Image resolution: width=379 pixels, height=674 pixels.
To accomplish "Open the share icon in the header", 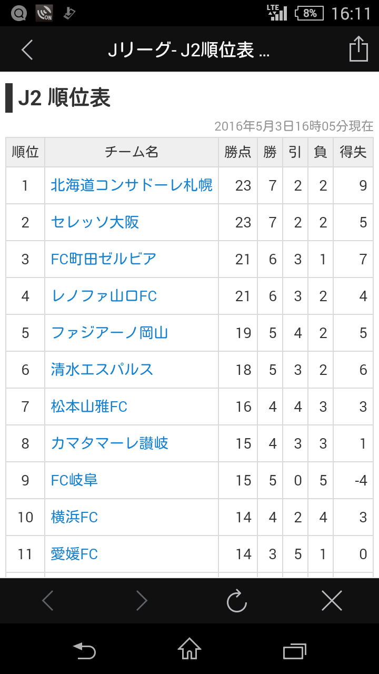I will pyautogui.click(x=358, y=49).
